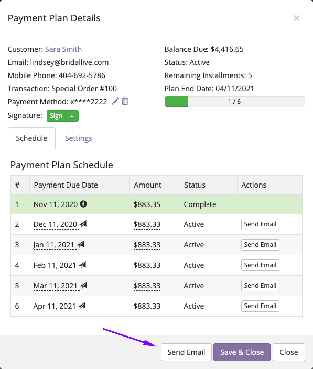
Task: Click paper plane icon beside Apr 11, 2021
Action: coord(82,306)
